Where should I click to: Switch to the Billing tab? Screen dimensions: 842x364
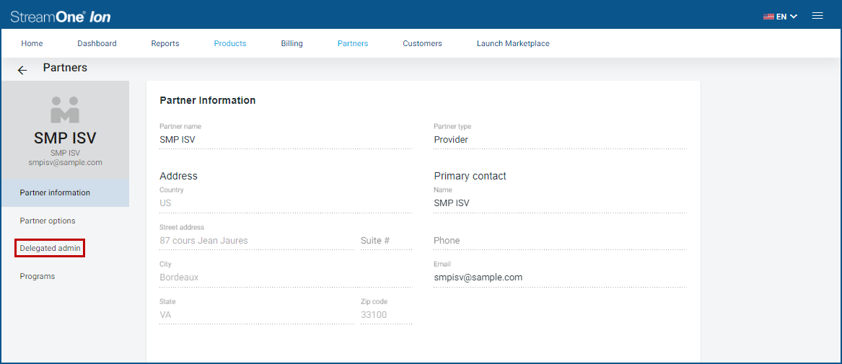291,43
